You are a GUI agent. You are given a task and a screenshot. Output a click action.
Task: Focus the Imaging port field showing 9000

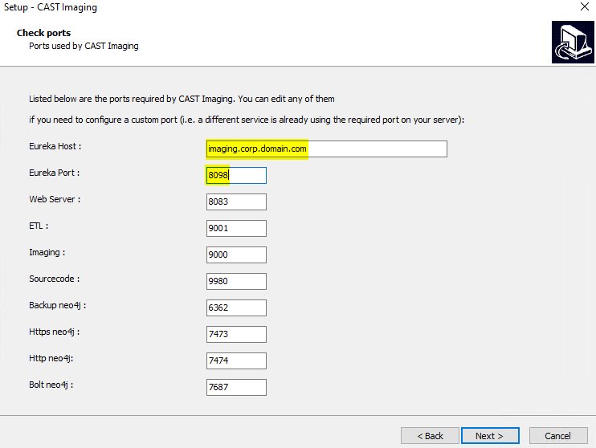tap(236, 255)
